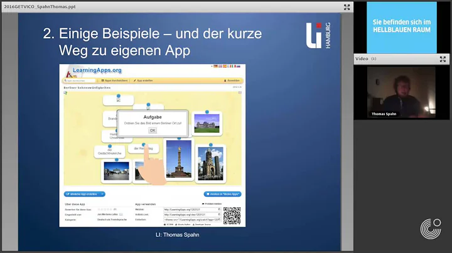Click the 'Berliner Sehenswürdigkeiten' app title

point(87,88)
